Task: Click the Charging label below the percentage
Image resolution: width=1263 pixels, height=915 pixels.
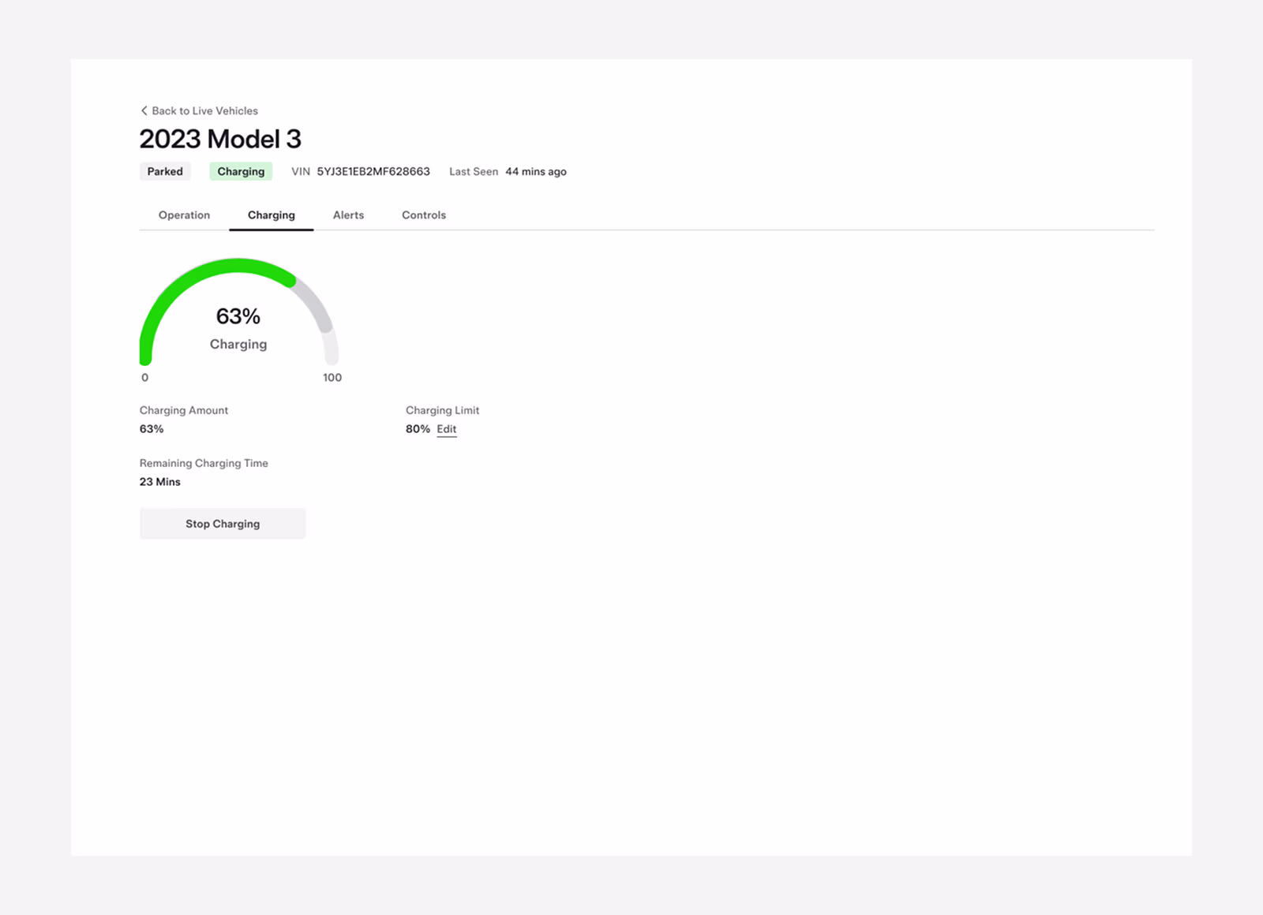Action: (x=238, y=344)
